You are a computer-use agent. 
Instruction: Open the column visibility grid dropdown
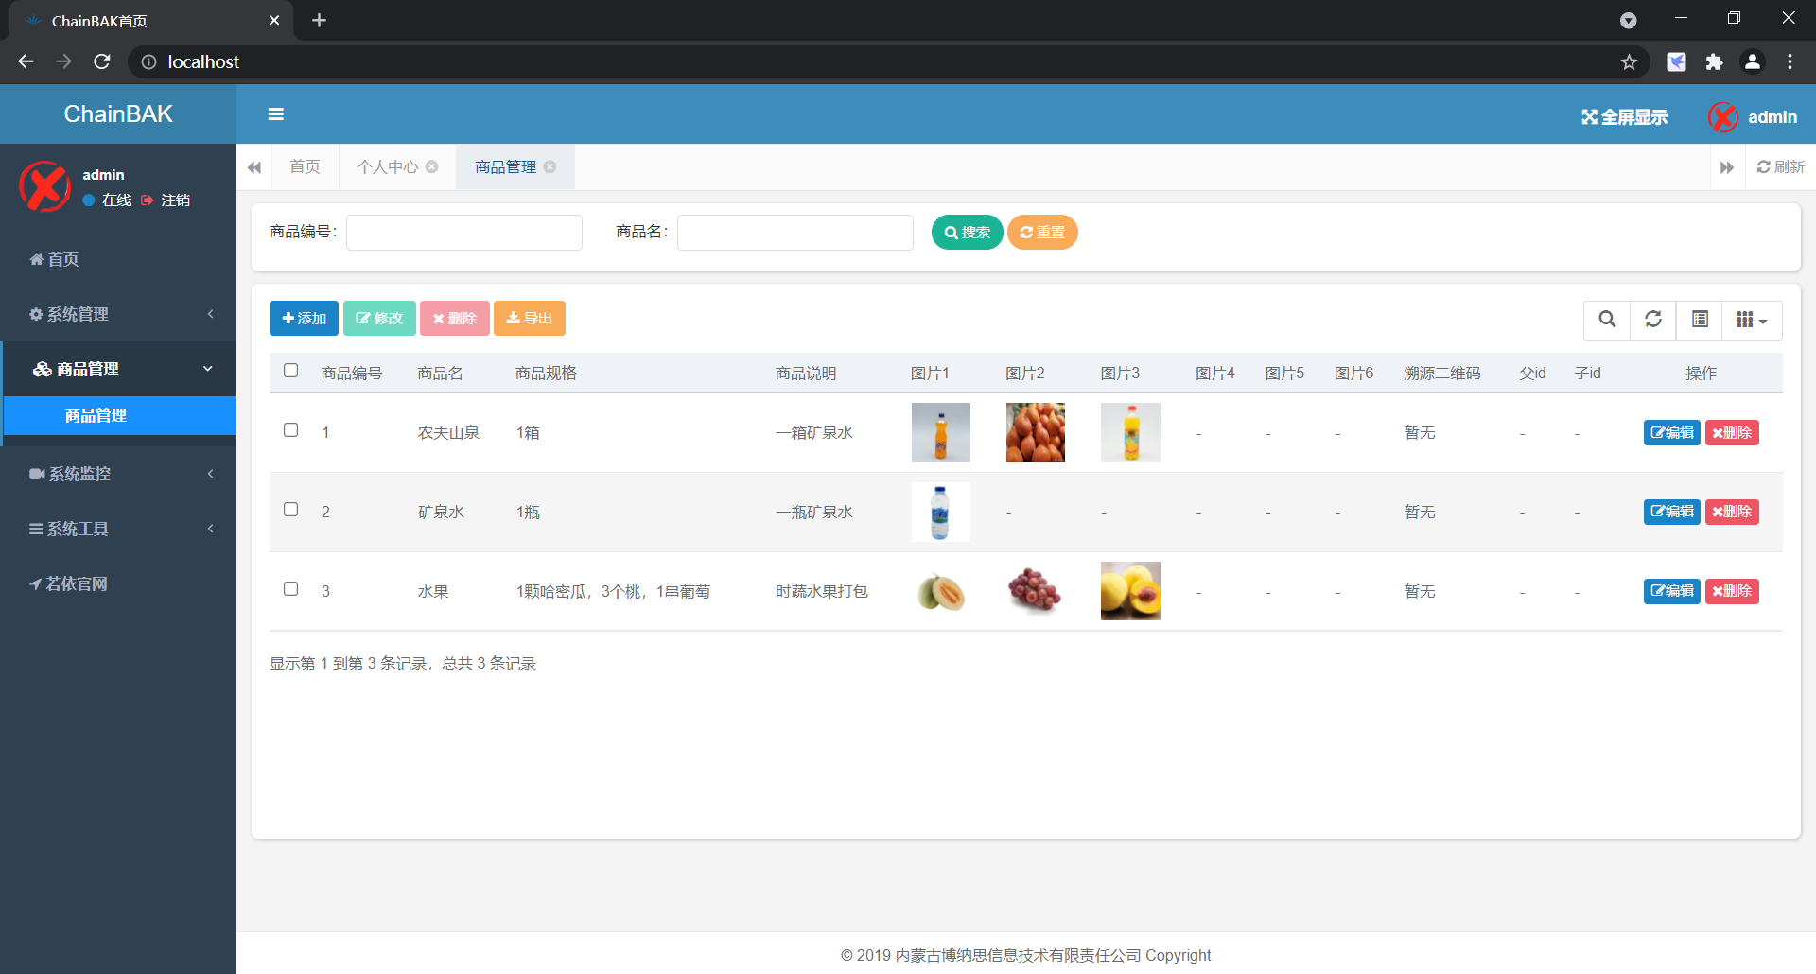click(1751, 320)
